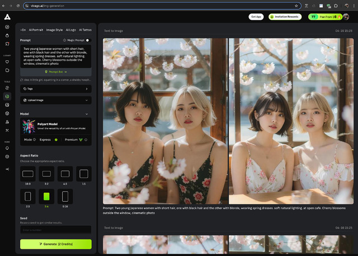The image size is (358, 256).
Task: Click the highlighted image generation sidebar icon
Action: point(7,96)
